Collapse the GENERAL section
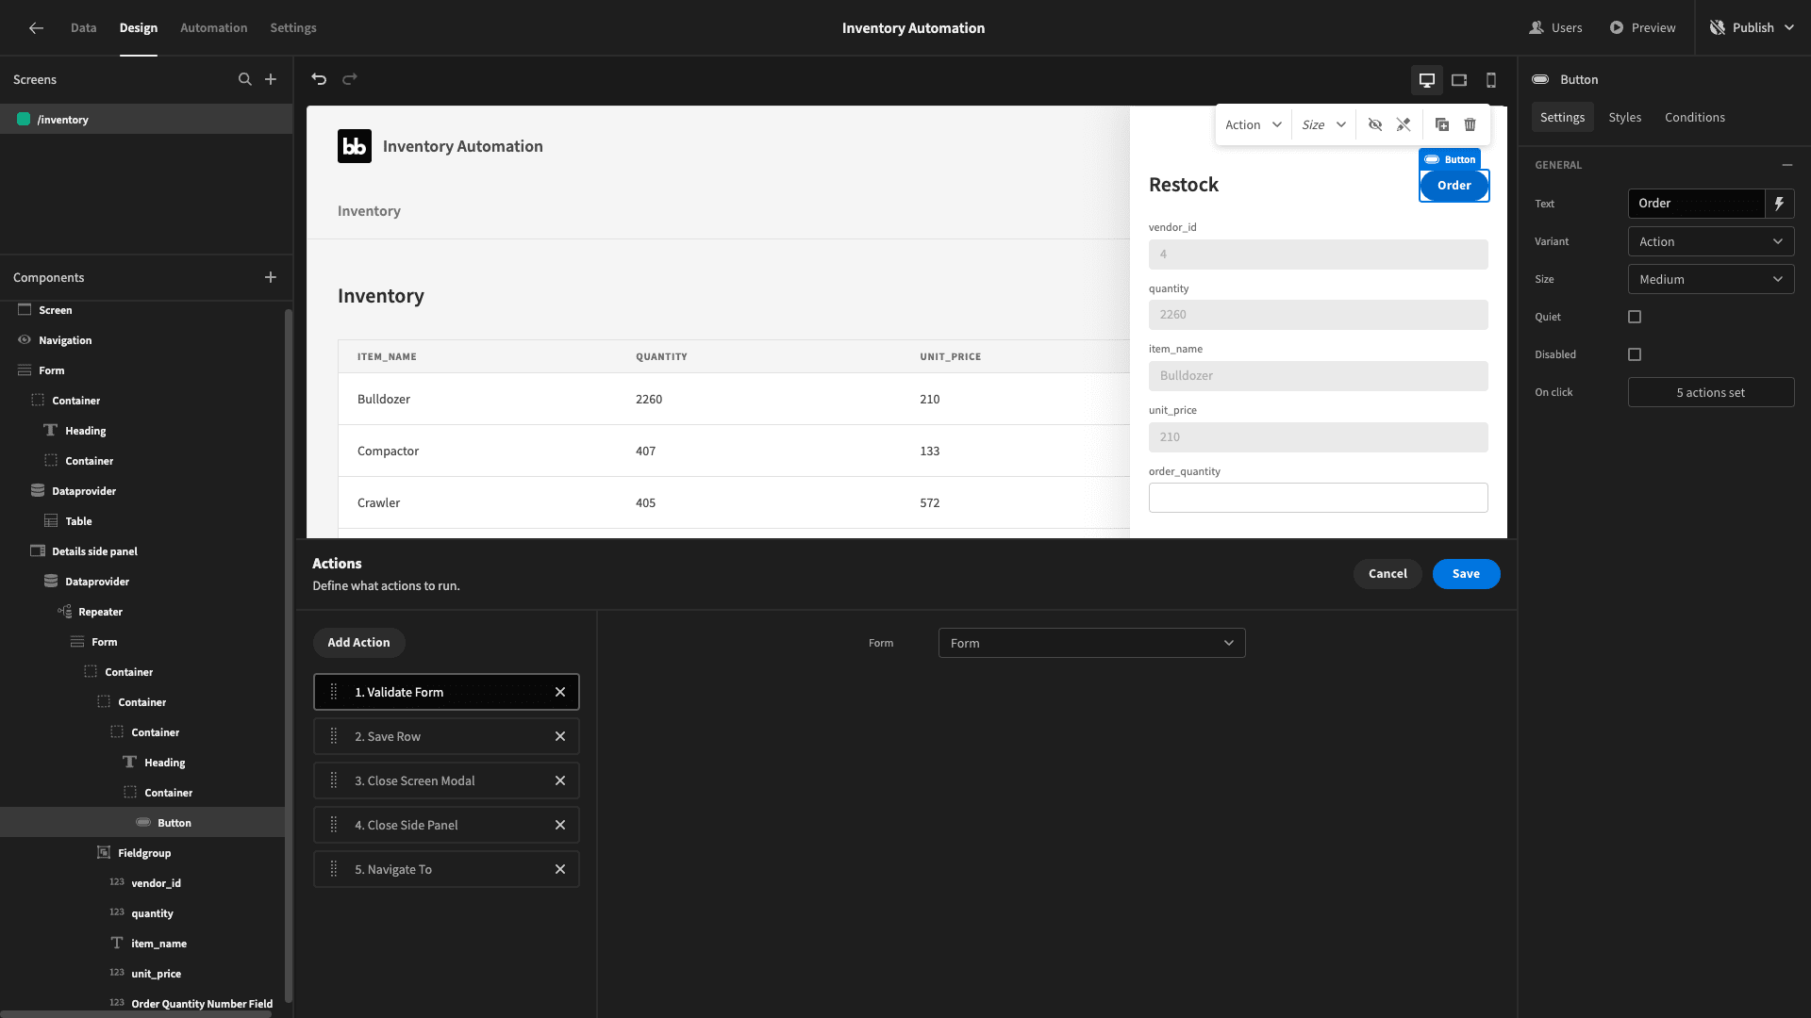This screenshot has width=1811, height=1018. pos(1787,165)
